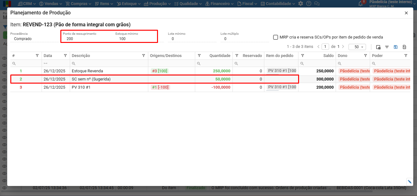Open notifications bell in top bar
The width and height of the screenshot is (417, 196).
coord(361,4)
